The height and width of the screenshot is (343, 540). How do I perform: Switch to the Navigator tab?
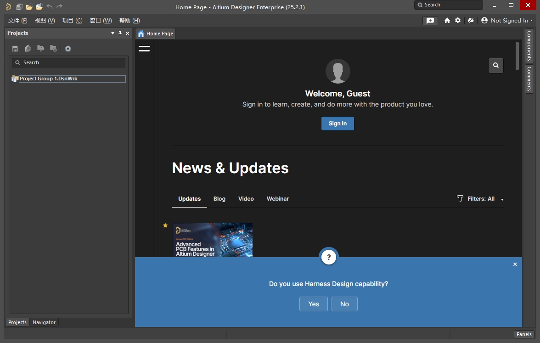pyautogui.click(x=44, y=322)
